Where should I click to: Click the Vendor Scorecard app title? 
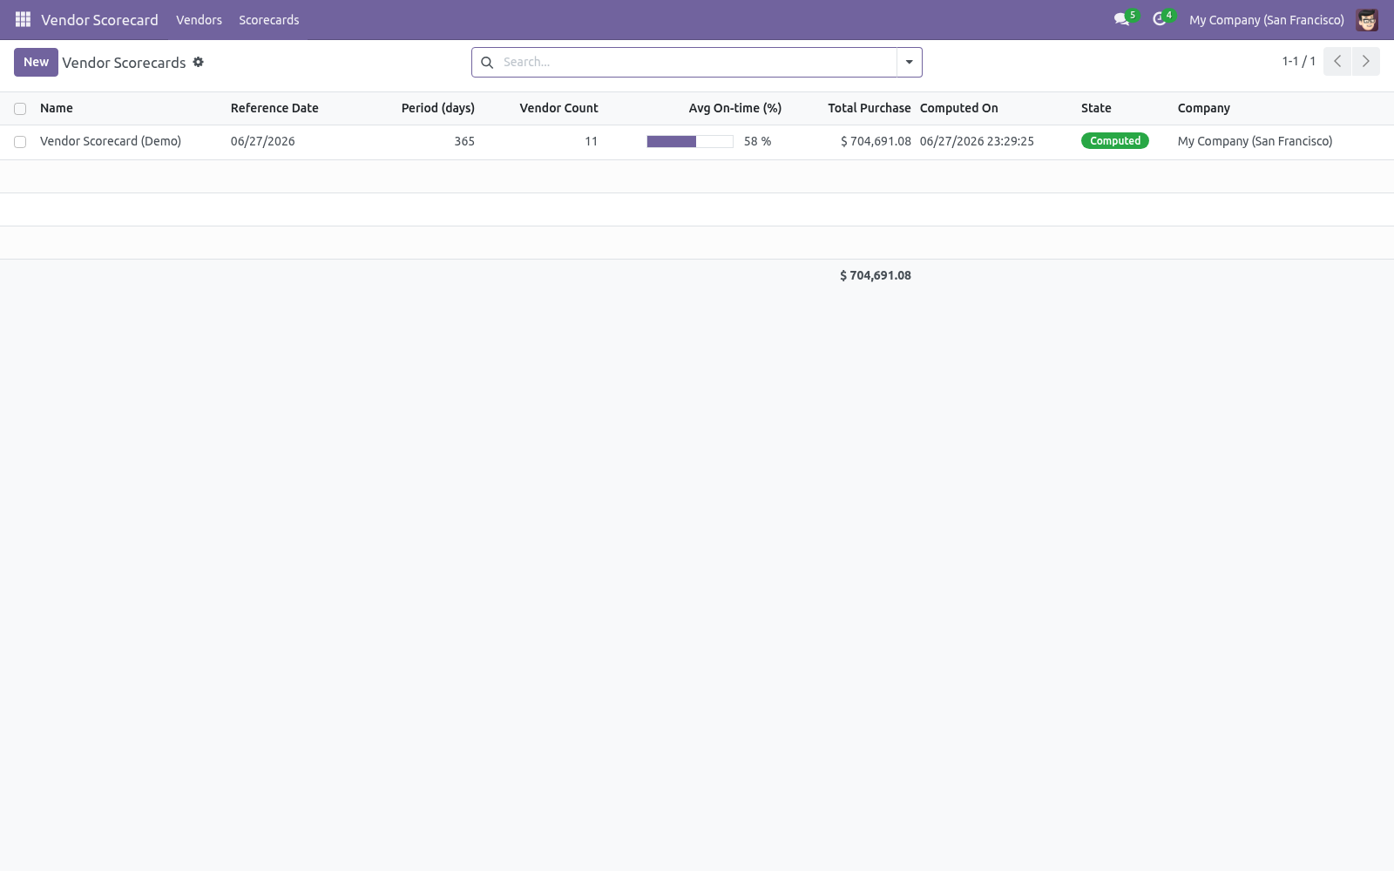(x=99, y=19)
